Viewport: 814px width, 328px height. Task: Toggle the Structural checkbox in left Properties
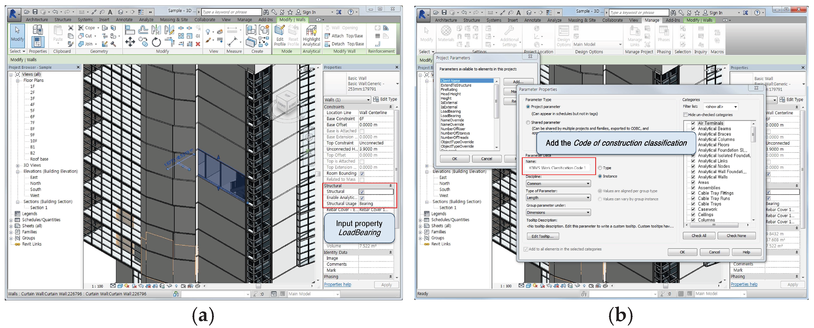click(362, 192)
